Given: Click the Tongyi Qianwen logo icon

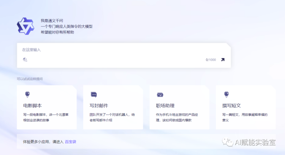Looking at the screenshot, I should point(26,26).
